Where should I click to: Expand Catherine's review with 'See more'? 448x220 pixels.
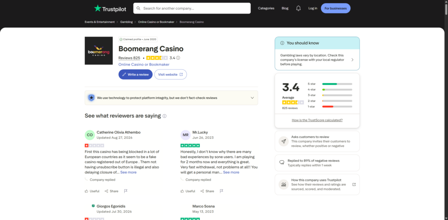point(128,172)
